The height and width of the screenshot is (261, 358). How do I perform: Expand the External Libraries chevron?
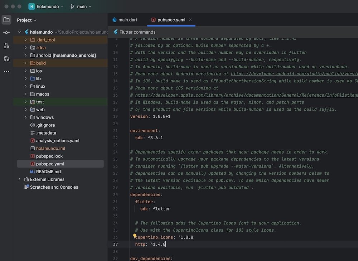20,179
